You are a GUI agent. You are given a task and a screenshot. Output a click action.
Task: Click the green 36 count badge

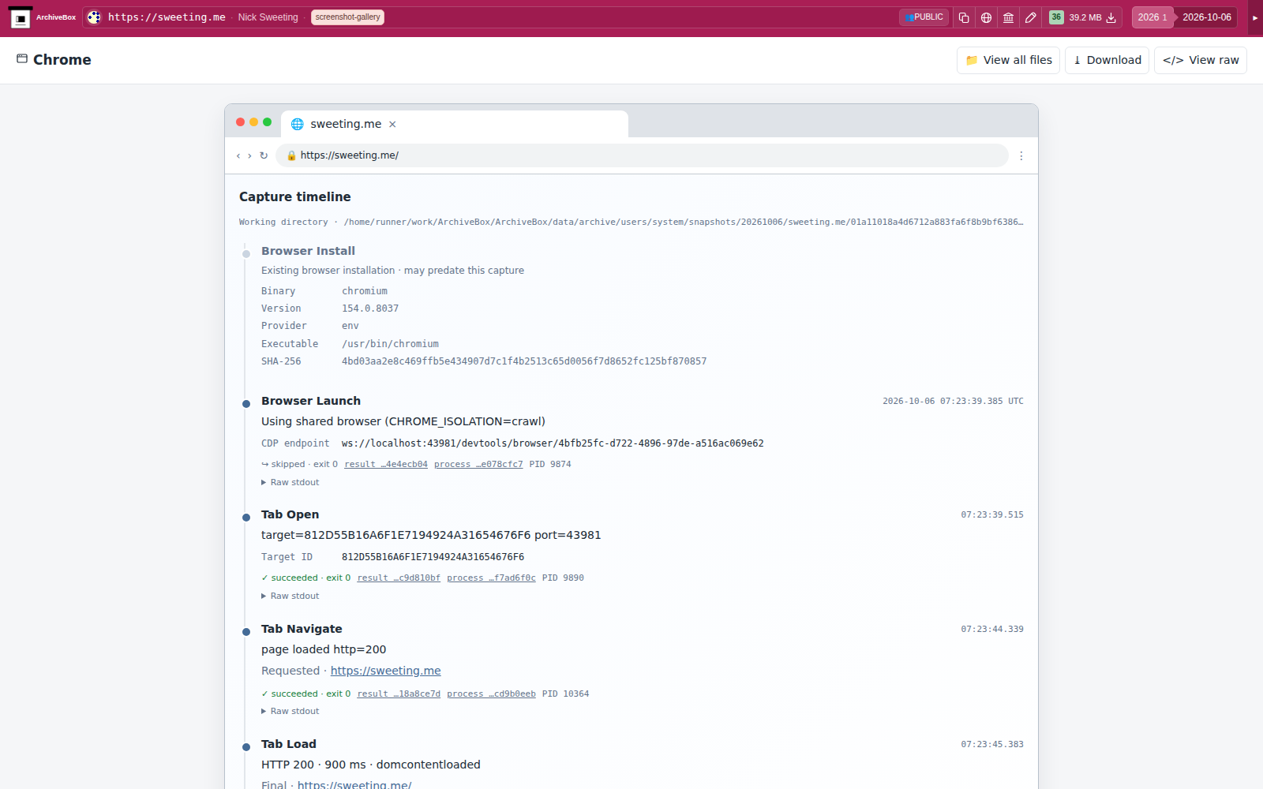1056,17
